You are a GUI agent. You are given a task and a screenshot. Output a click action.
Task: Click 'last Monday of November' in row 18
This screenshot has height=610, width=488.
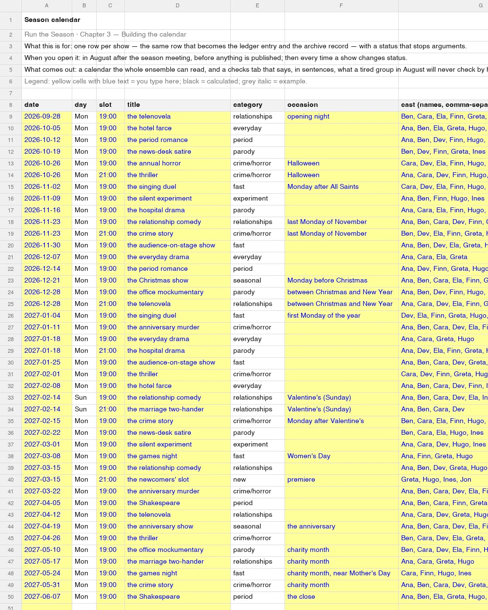341,222
